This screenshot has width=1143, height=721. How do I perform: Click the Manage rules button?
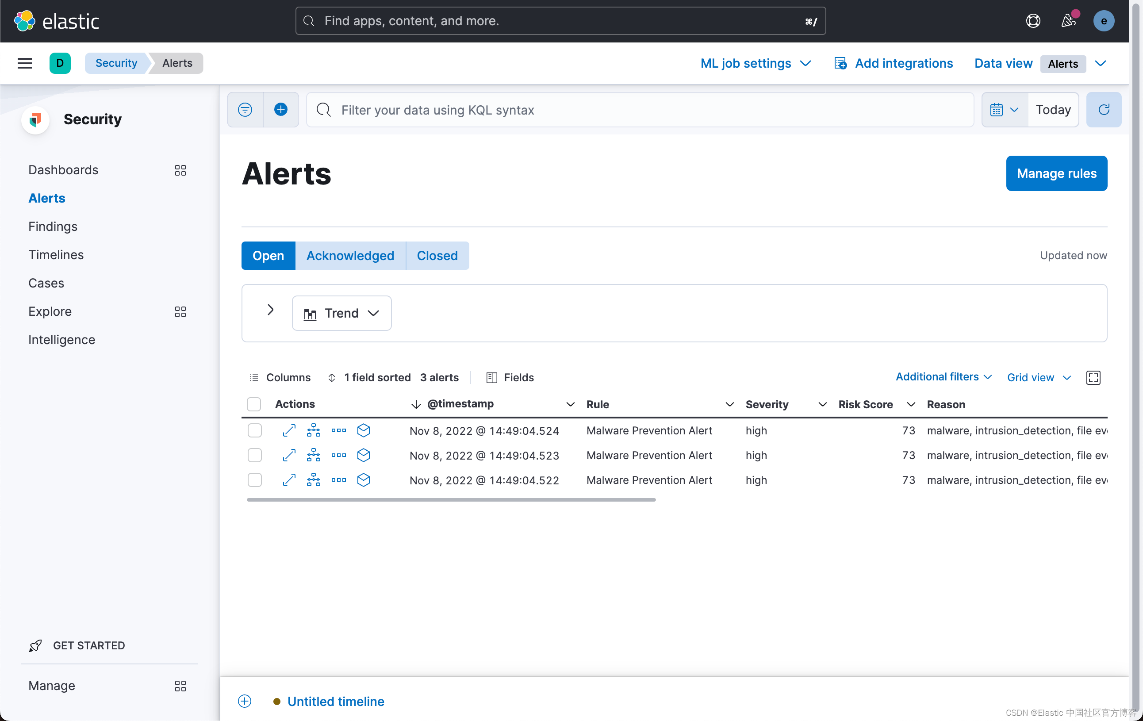tap(1056, 173)
